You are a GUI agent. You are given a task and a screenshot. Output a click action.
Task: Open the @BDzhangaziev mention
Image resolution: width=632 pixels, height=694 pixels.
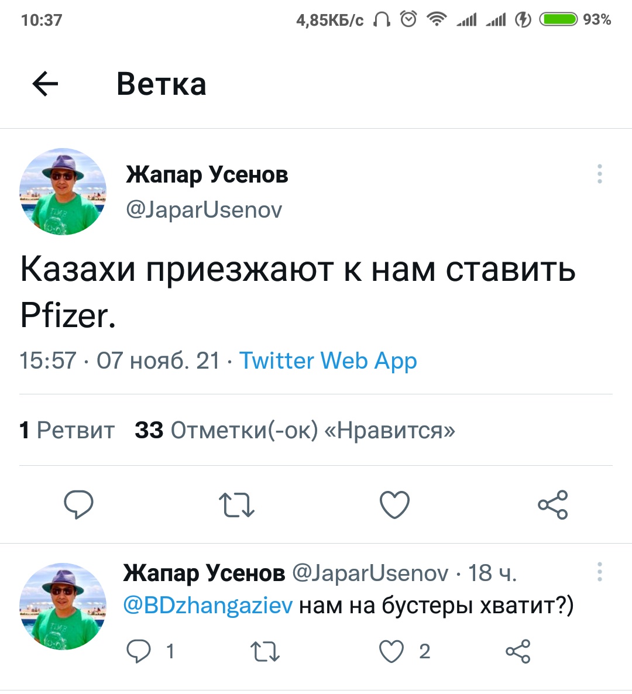point(208,605)
